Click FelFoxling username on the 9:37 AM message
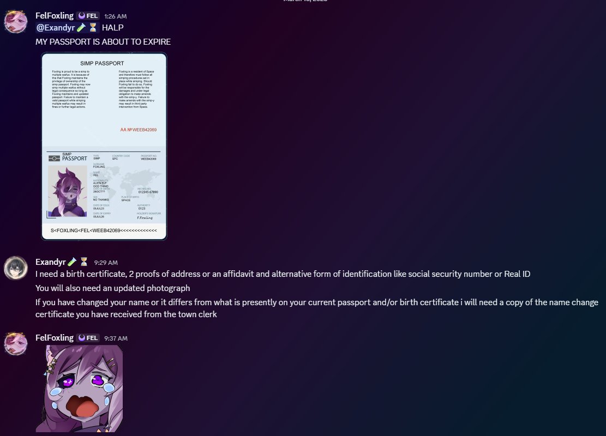Image resolution: width=606 pixels, height=436 pixels. click(55, 338)
